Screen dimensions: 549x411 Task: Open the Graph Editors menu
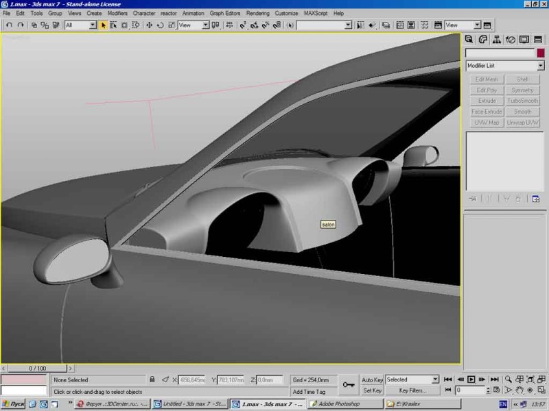225,13
